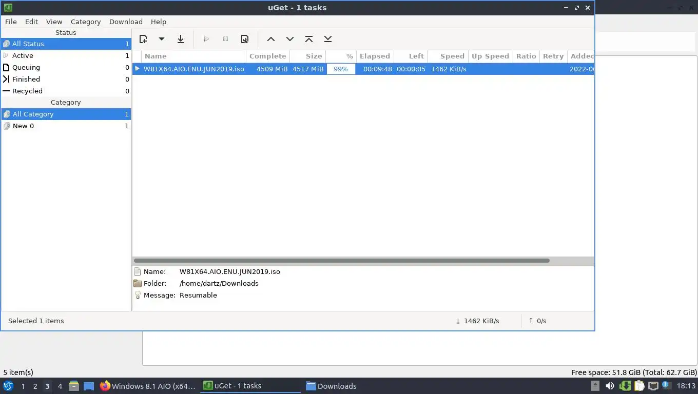Click the grayed Start/Runnable play icon
The width and height of the screenshot is (698, 394).
206,39
